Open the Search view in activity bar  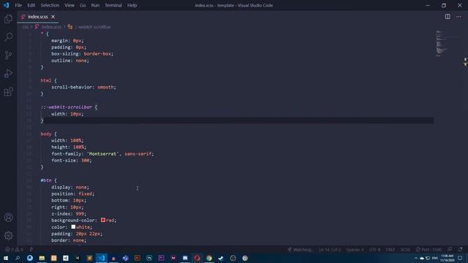coord(8,37)
